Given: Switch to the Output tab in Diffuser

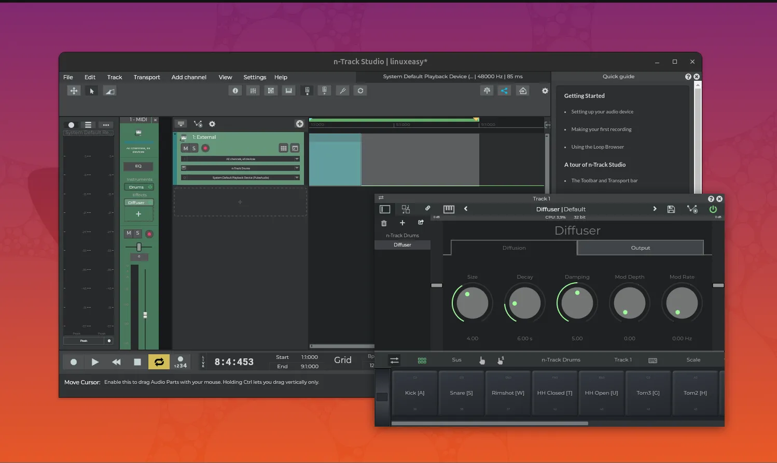Looking at the screenshot, I should point(640,248).
